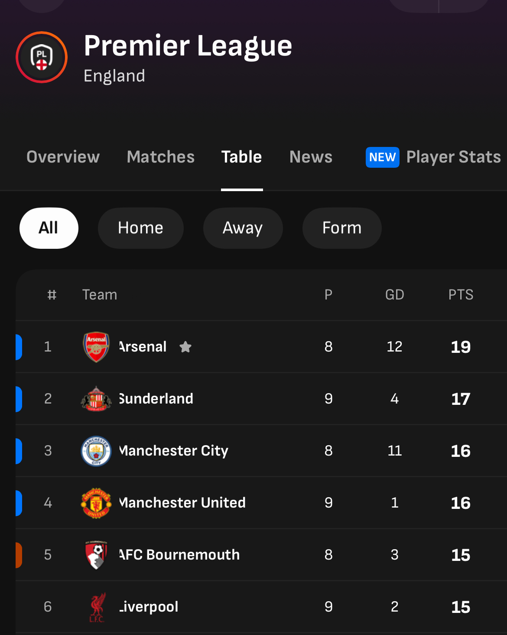Show the Form table view
Screen dimensions: 507x635
click(x=342, y=228)
